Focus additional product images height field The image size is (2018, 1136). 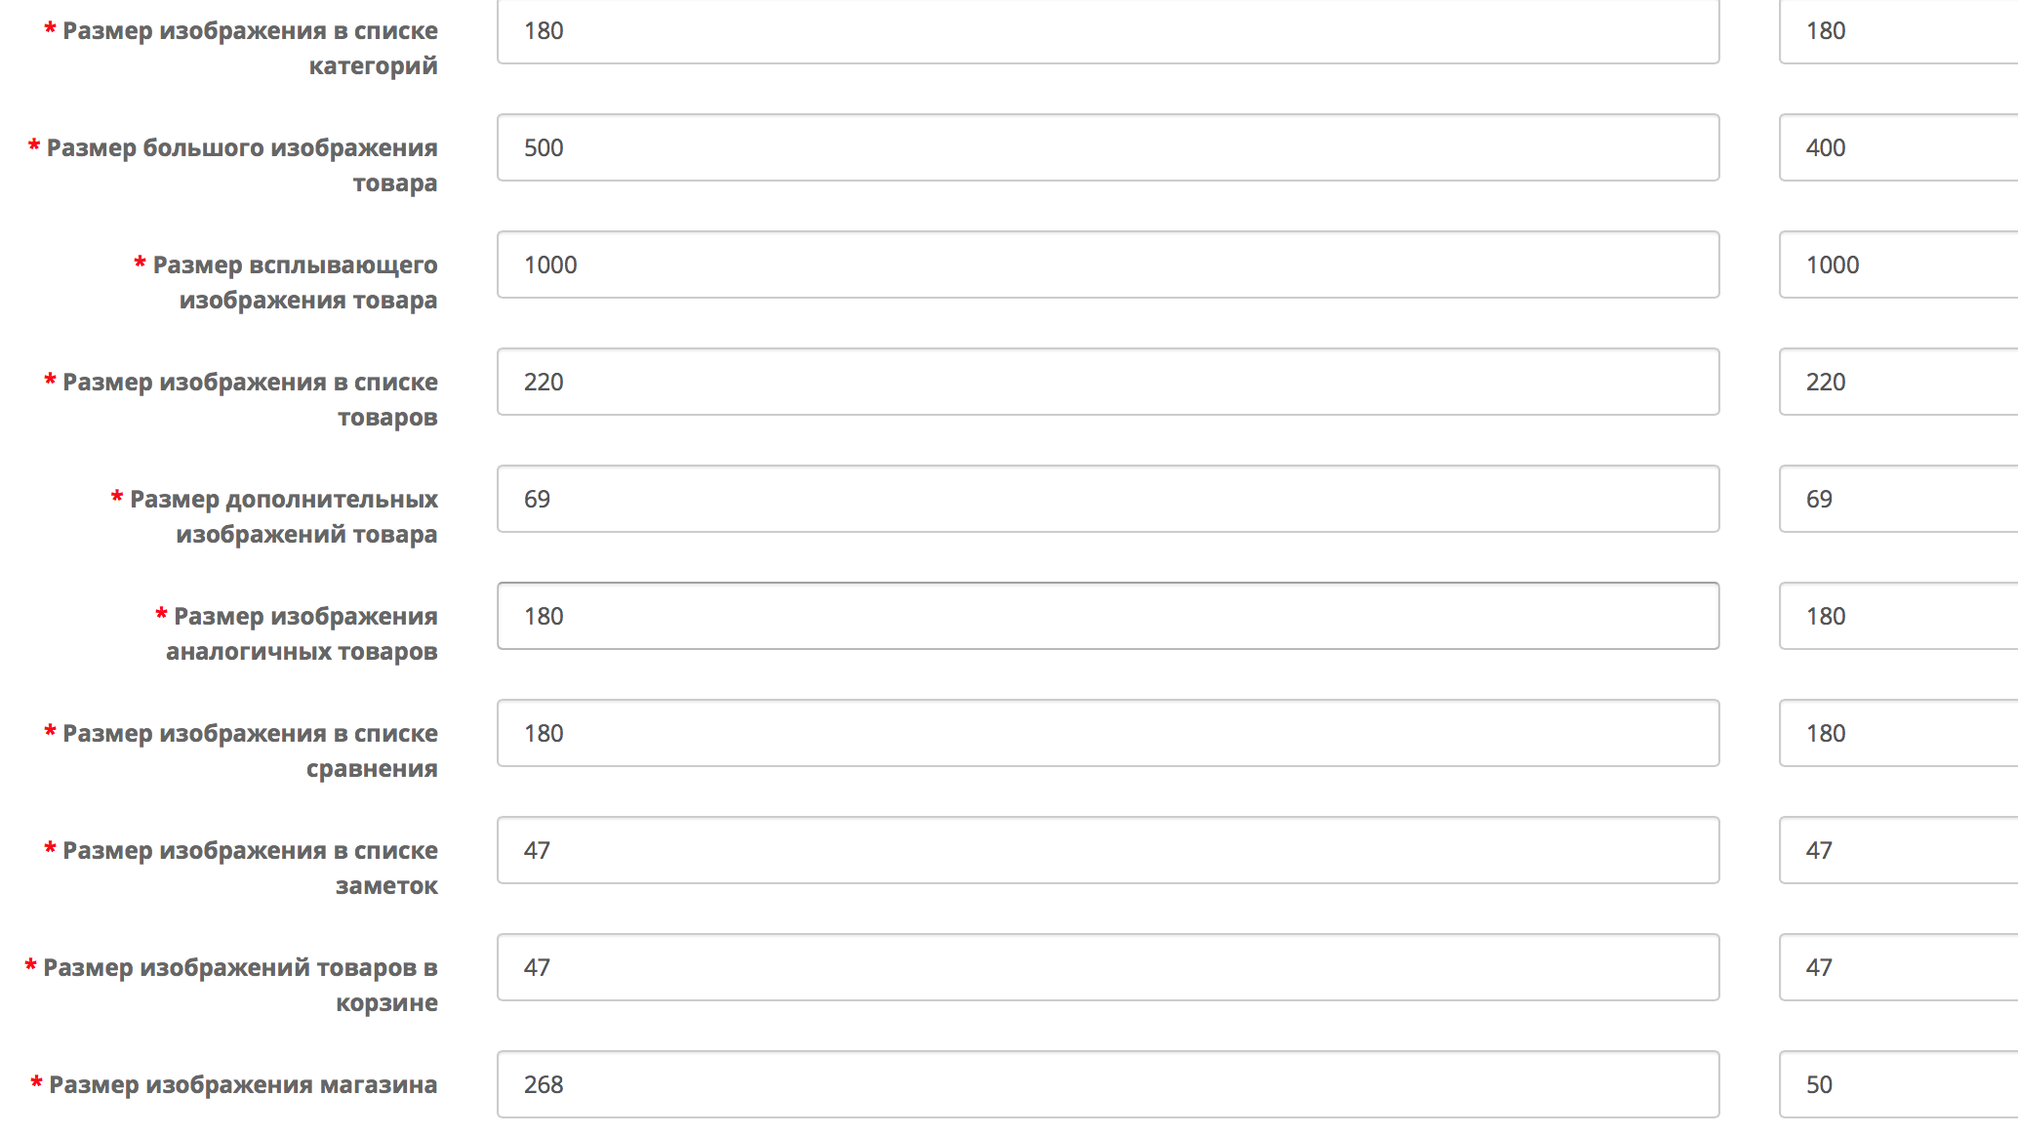tap(1898, 499)
